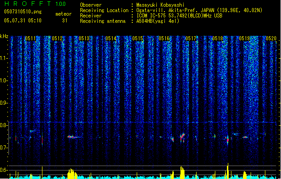Screen dimensions: 281x179
Task: Select the Ogata-vill. Akita-Pref. JAPAN location text
Action: click(x=199, y=10)
